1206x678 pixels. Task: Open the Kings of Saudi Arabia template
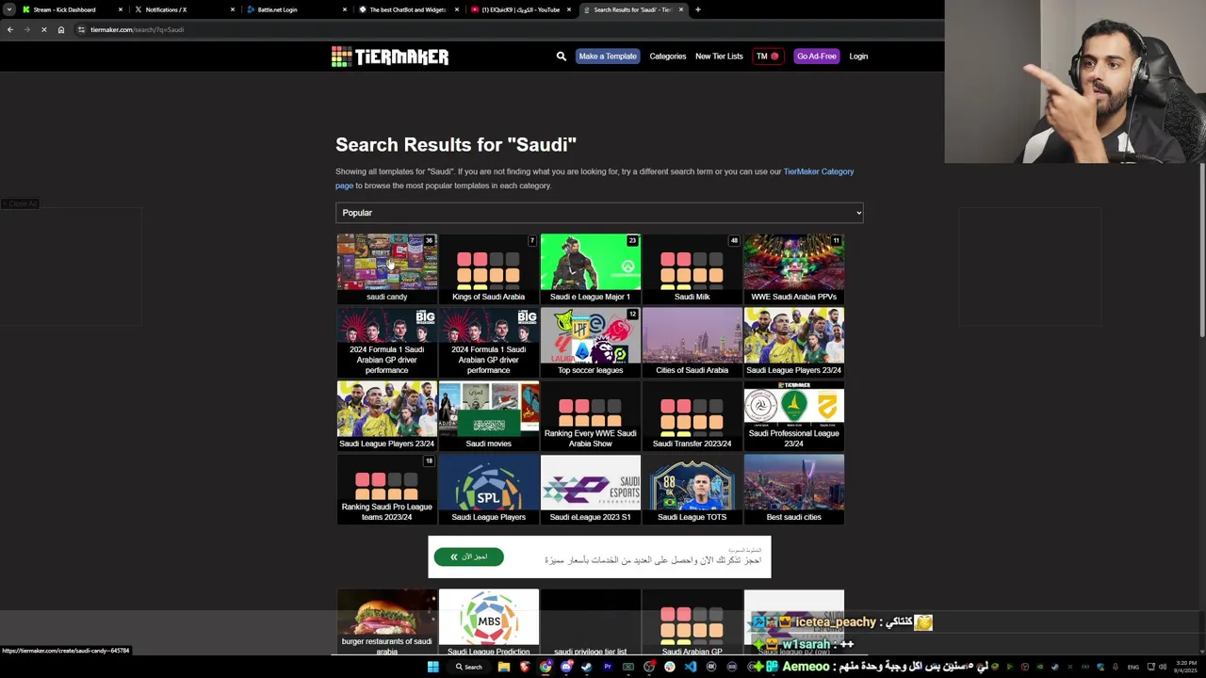(488, 268)
